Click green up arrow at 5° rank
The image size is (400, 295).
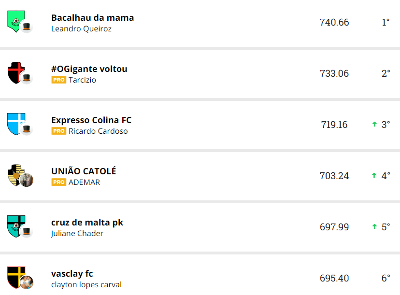(374, 227)
